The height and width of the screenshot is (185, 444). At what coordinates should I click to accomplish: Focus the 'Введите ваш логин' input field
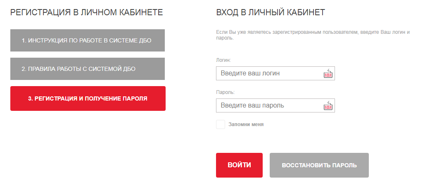[268, 73]
